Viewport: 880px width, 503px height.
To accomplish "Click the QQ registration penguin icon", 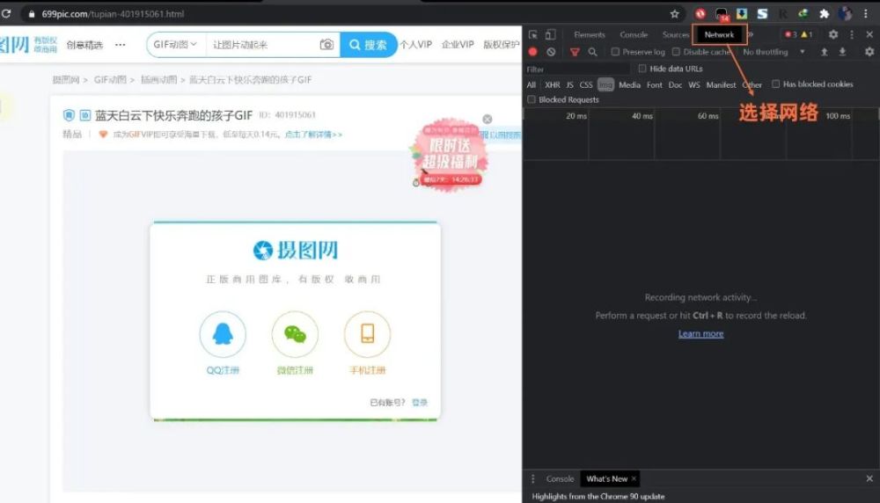I will point(223,334).
